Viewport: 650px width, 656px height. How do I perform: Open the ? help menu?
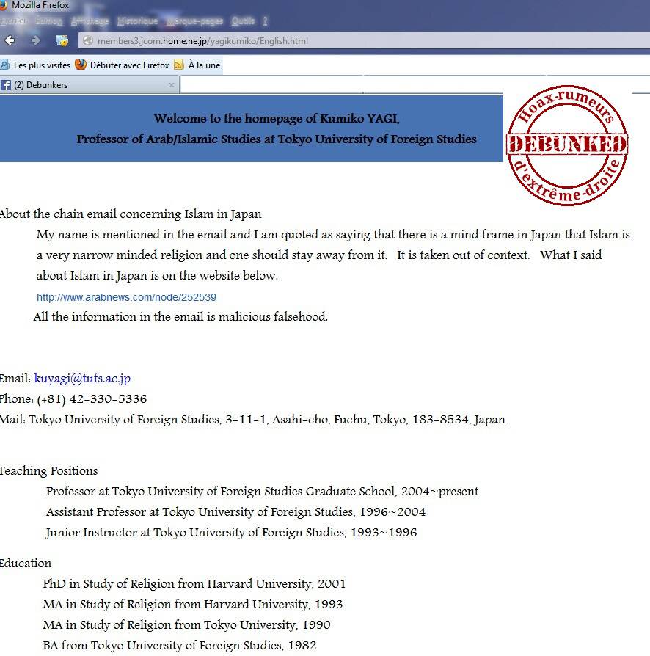[265, 21]
